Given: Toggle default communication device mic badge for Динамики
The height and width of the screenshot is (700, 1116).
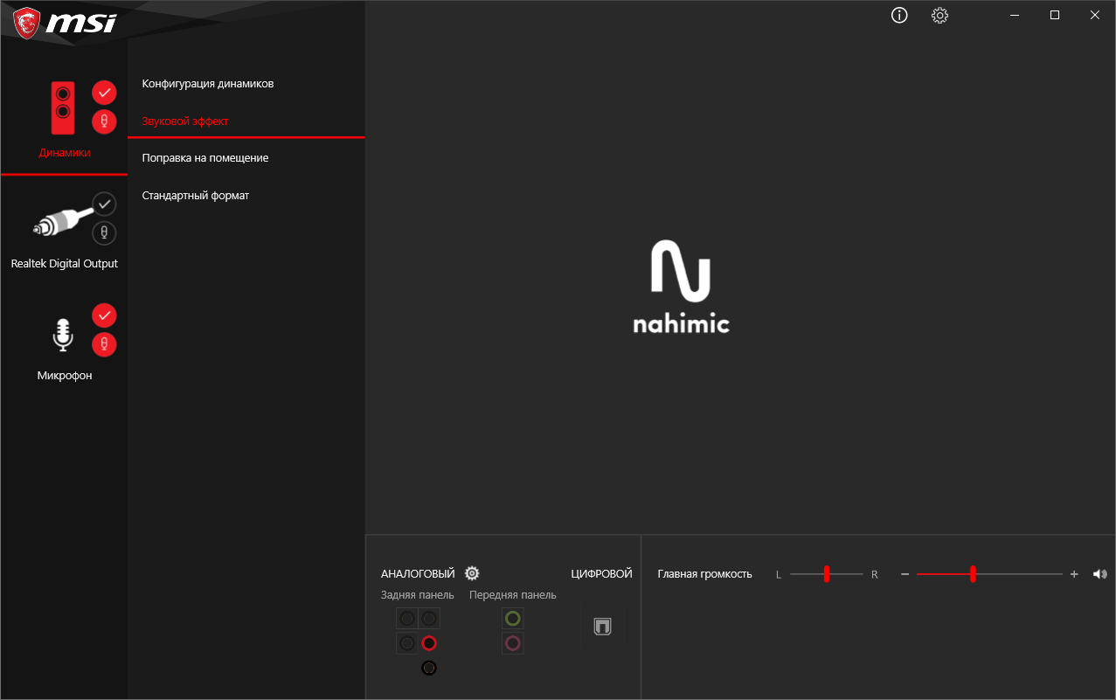Looking at the screenshot, I should click(104, 121).
